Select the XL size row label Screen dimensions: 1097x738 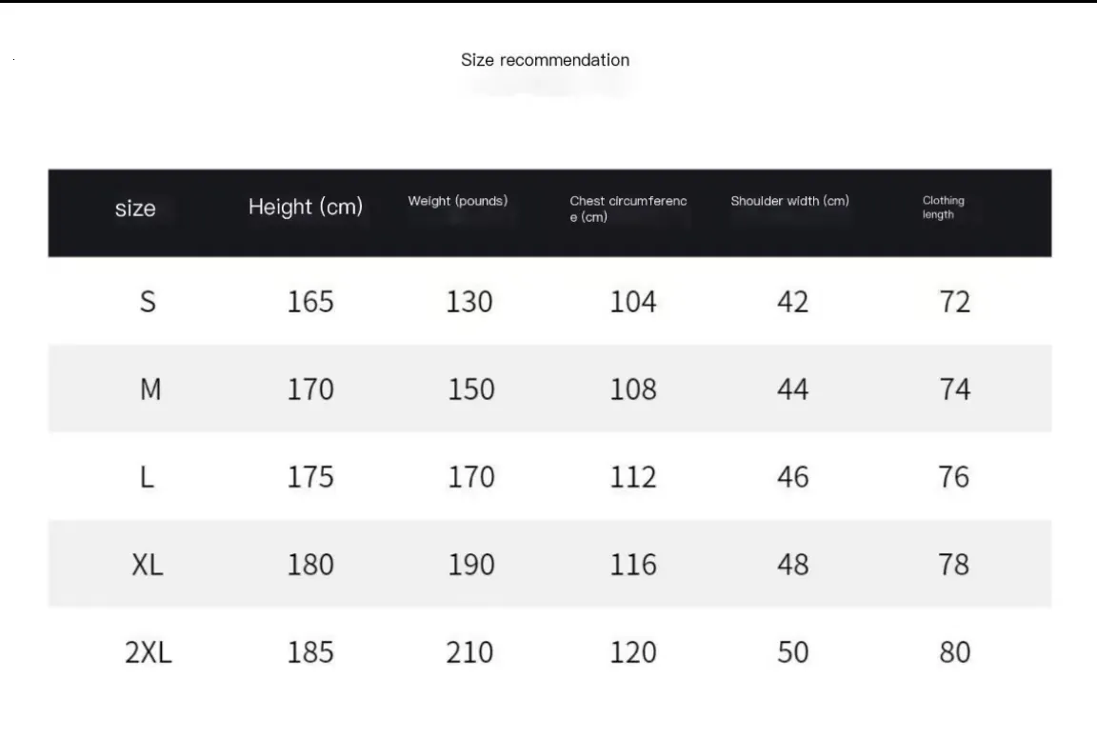point(148,566)
